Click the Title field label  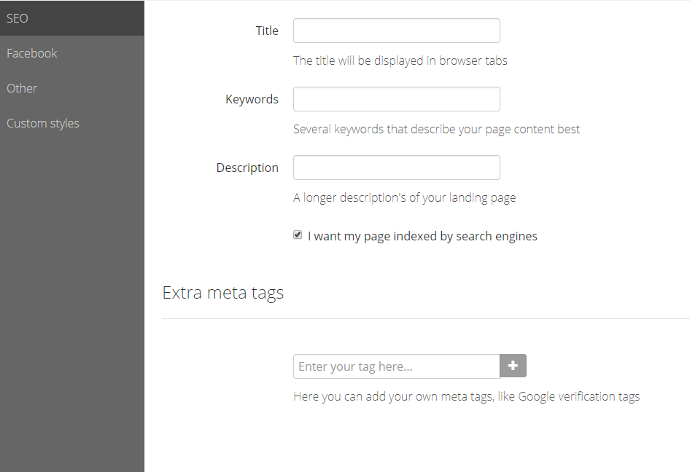click(267, 31)
